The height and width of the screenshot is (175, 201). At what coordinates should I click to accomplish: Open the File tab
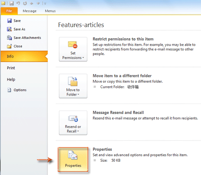[9, 11]
